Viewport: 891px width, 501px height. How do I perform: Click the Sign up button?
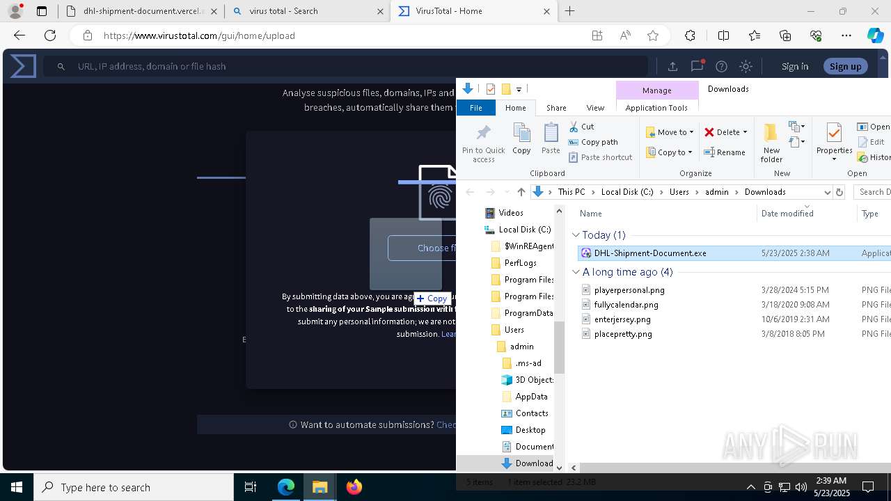coord(846,66)
